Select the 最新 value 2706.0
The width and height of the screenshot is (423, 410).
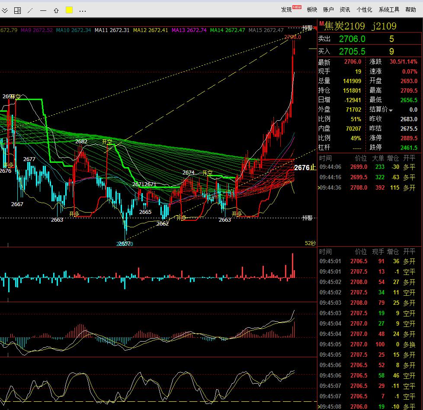pos(352,62)
